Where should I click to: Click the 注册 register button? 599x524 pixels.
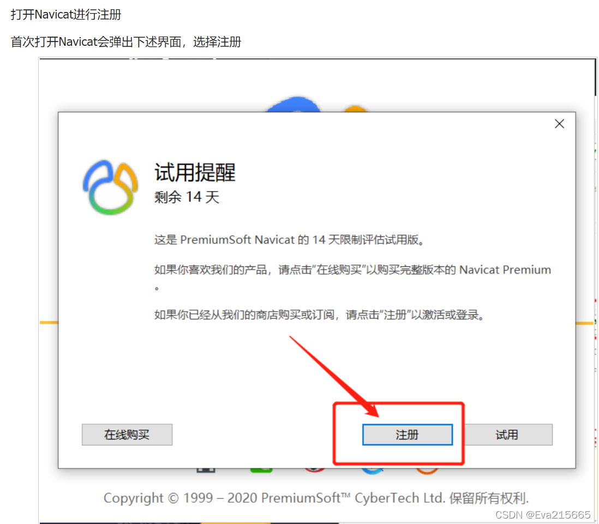pos(407,434)
